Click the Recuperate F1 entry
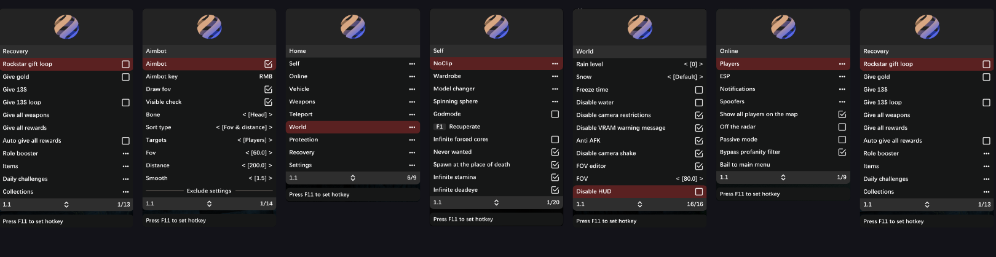 (x=464, y=127)
